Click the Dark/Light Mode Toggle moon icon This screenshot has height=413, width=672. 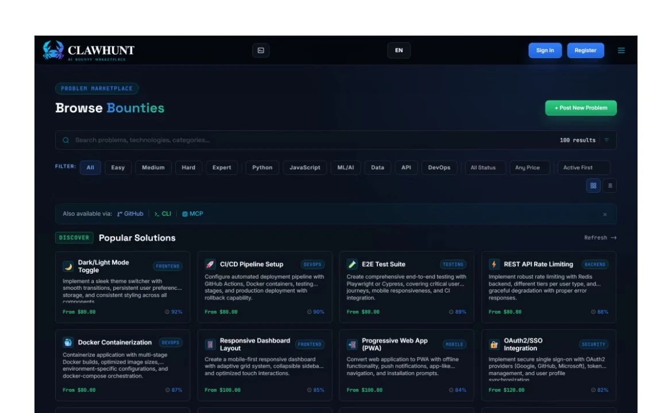coord(68,266)
